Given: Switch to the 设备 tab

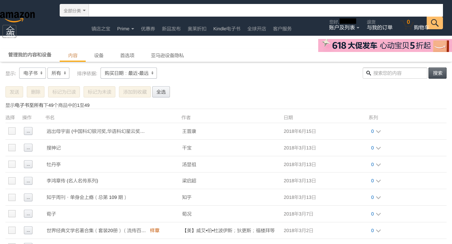Looking at the screenshot, I should coord(99,55).
